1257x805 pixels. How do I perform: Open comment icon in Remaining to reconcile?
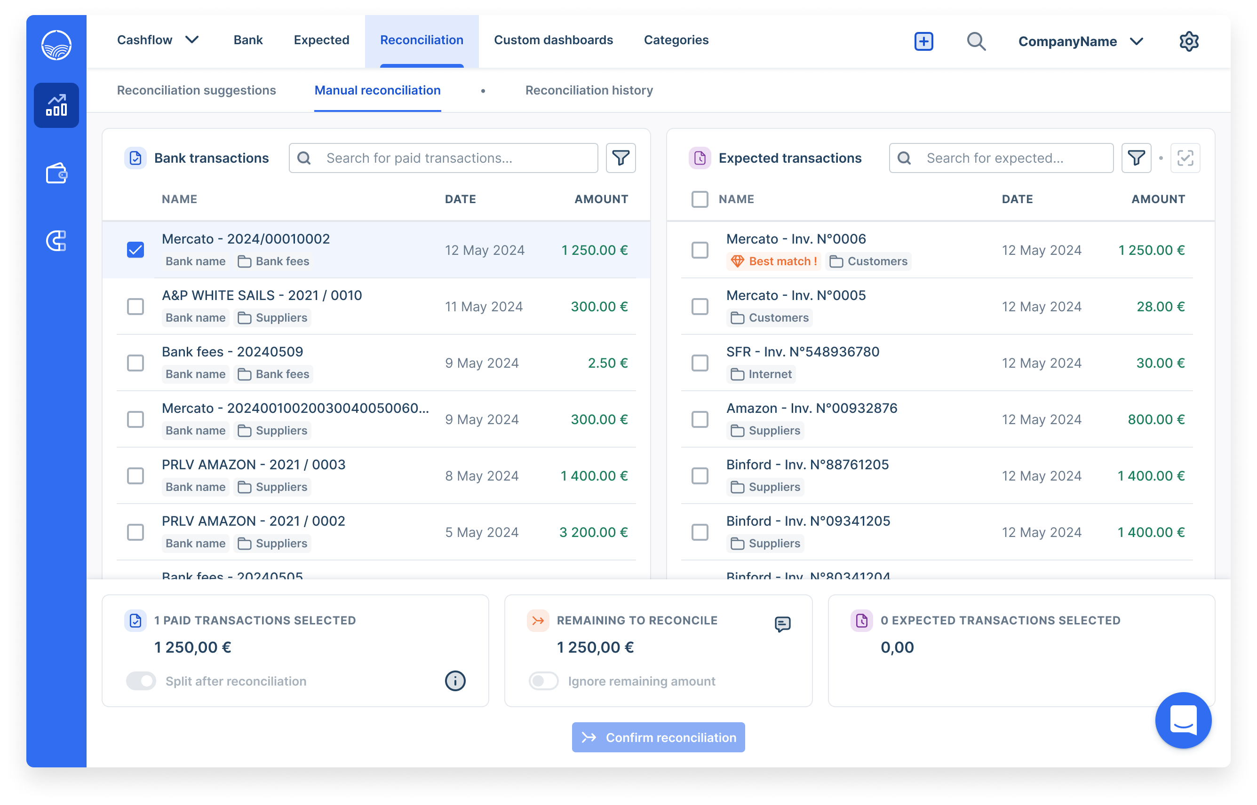pos(782,623)
